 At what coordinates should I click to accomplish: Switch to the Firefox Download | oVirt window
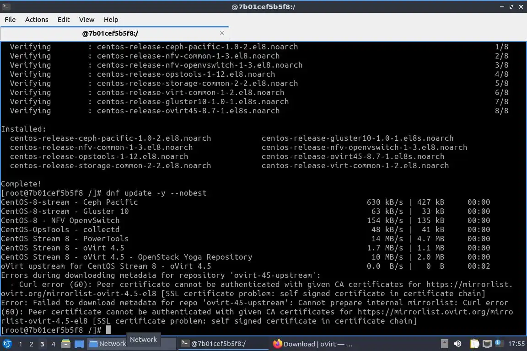pos(312,344)
